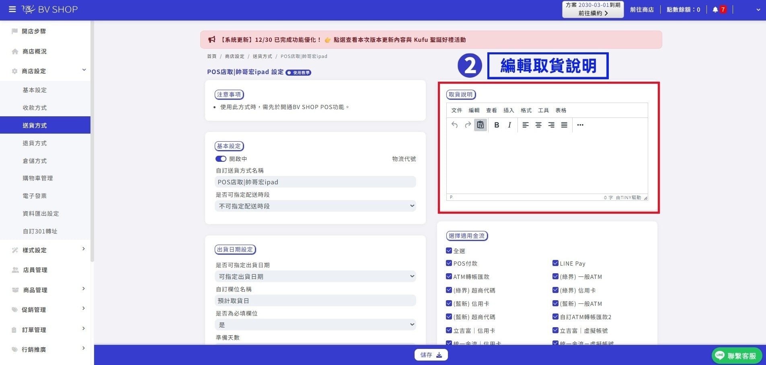Expand the 樣式設定 sidebar section
The height and width of the screenshot is (365, 766).
(84, 249)
